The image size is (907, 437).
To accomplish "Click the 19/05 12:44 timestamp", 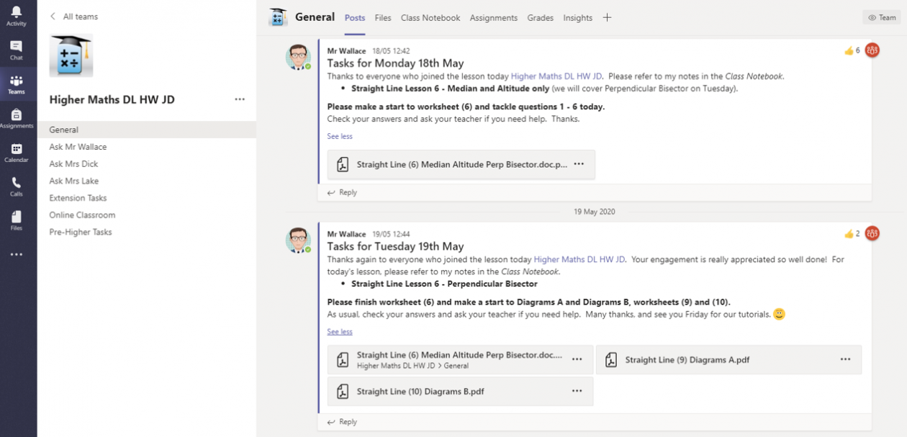I will (x=391, y=234).
